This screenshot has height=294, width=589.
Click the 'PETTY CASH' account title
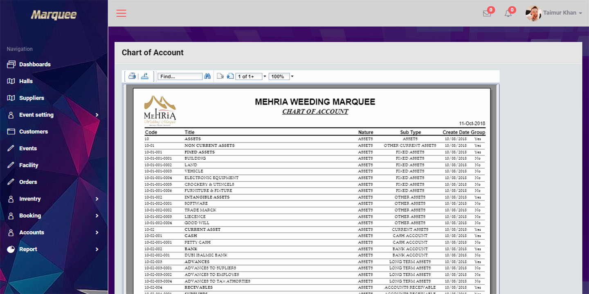coord(198,242)
